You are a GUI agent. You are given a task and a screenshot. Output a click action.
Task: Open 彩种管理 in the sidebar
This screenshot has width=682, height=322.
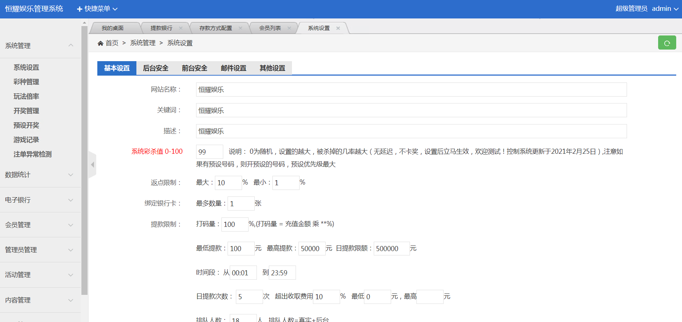coord(26,82)
